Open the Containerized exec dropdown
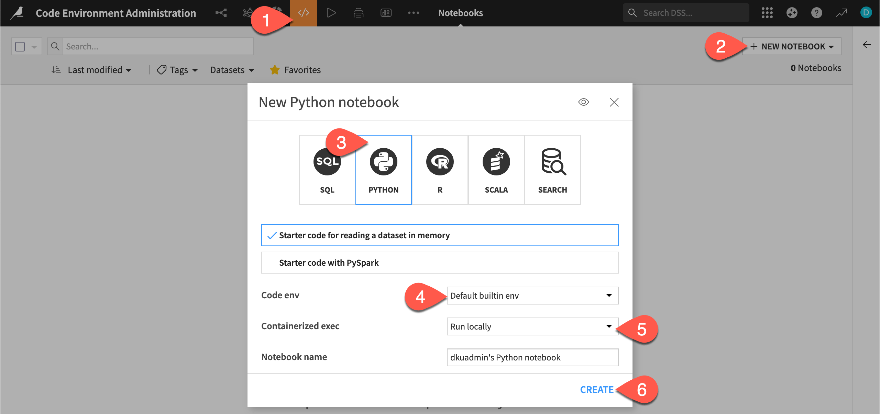 point(532,326)
